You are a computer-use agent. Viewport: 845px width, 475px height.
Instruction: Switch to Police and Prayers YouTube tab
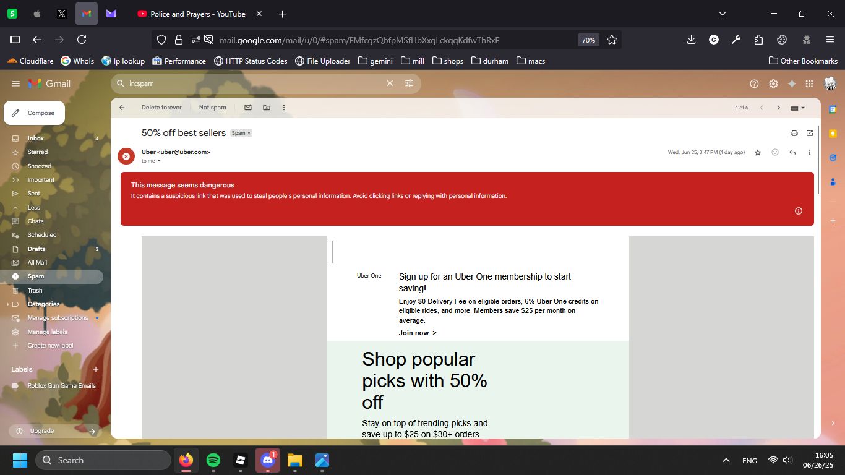198,14
